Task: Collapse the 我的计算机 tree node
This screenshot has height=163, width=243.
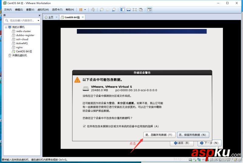Action: point(6,27)
